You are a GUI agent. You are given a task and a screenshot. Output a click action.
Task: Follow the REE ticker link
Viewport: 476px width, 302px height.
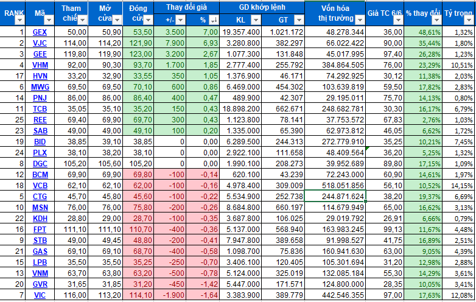(x=40, y=120)
